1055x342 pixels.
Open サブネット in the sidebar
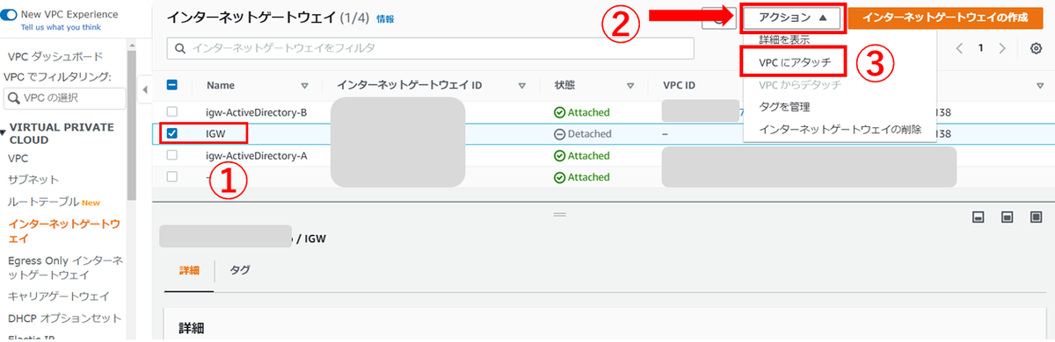(33, 180)
